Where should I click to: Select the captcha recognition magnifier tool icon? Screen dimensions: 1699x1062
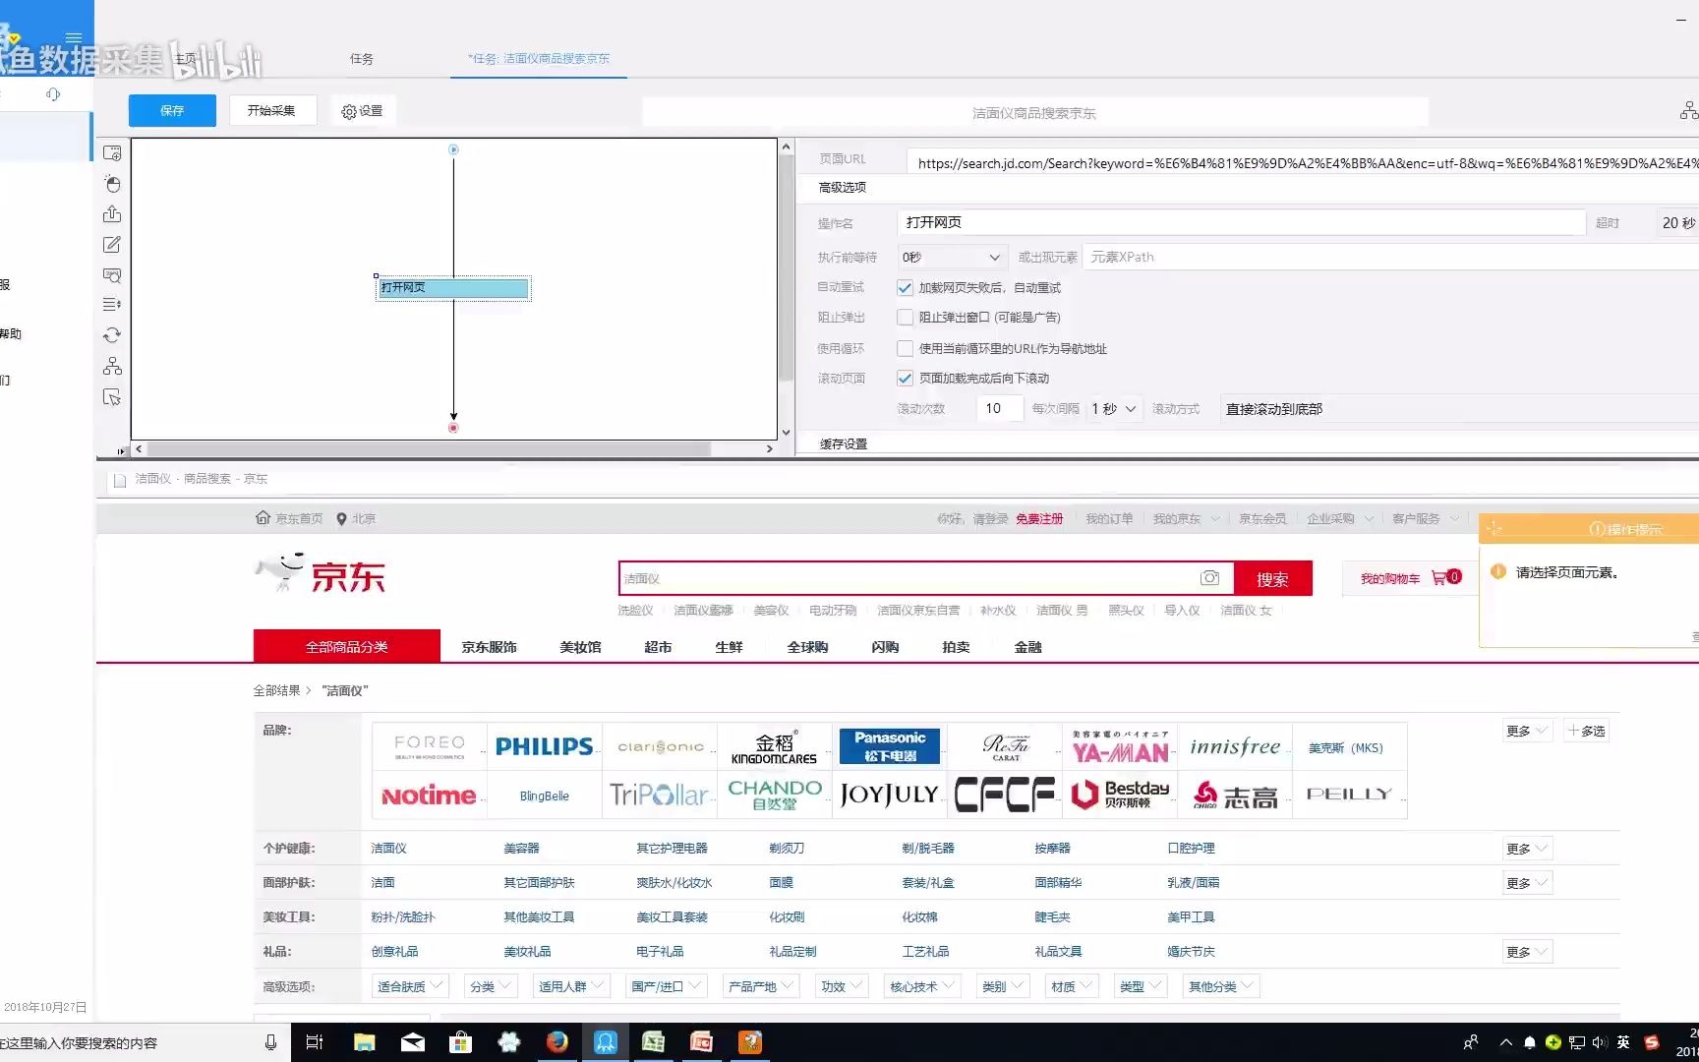(x=112, y=275)
